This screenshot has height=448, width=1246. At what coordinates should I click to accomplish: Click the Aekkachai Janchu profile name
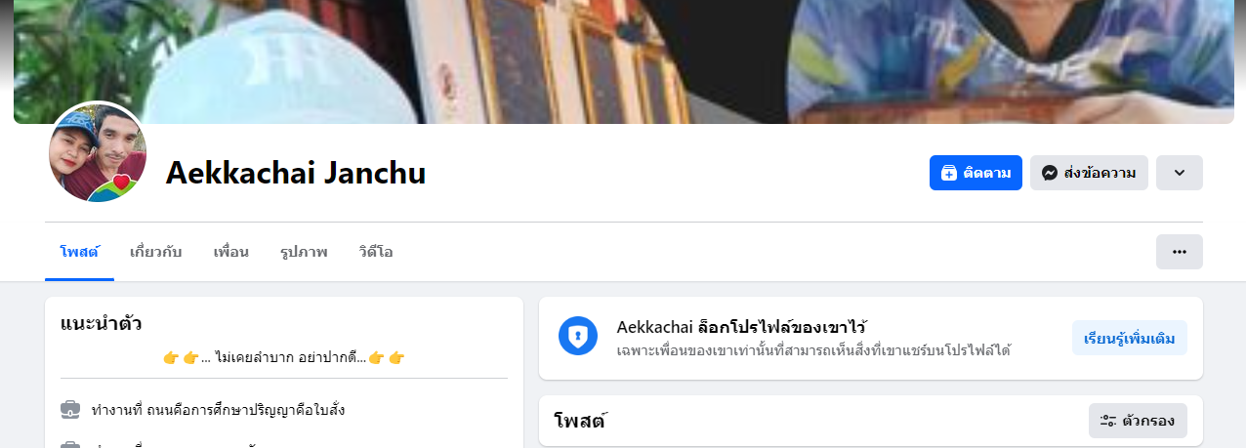click(x=296, y=173)
